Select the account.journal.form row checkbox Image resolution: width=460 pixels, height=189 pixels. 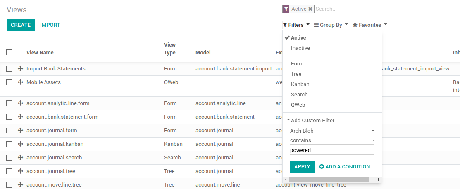pos(9,131)
